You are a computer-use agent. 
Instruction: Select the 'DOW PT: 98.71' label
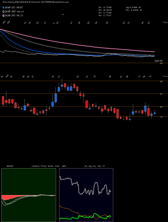click(x=14, y=15)
